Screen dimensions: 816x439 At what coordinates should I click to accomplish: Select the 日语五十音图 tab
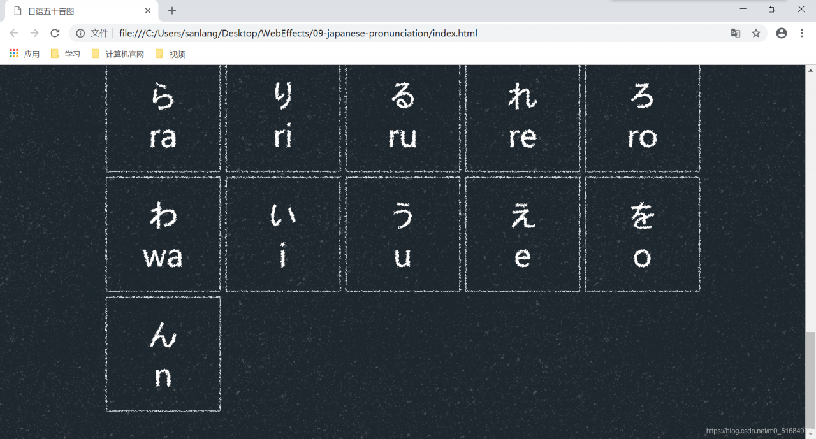pyautogui.click(x=82, y=11)
